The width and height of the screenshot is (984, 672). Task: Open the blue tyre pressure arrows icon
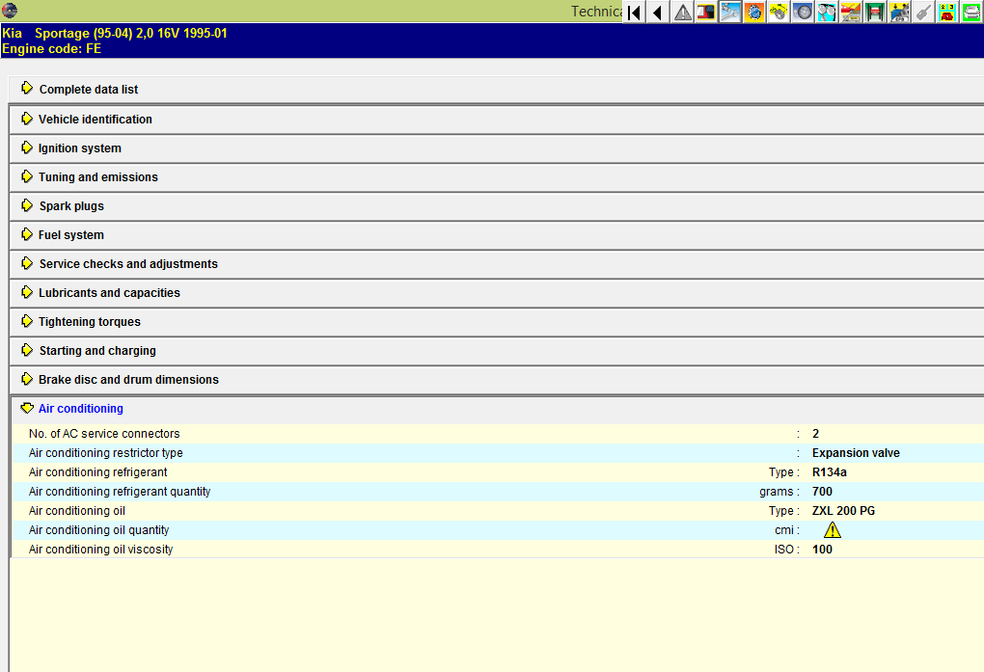tap(899, 12)
